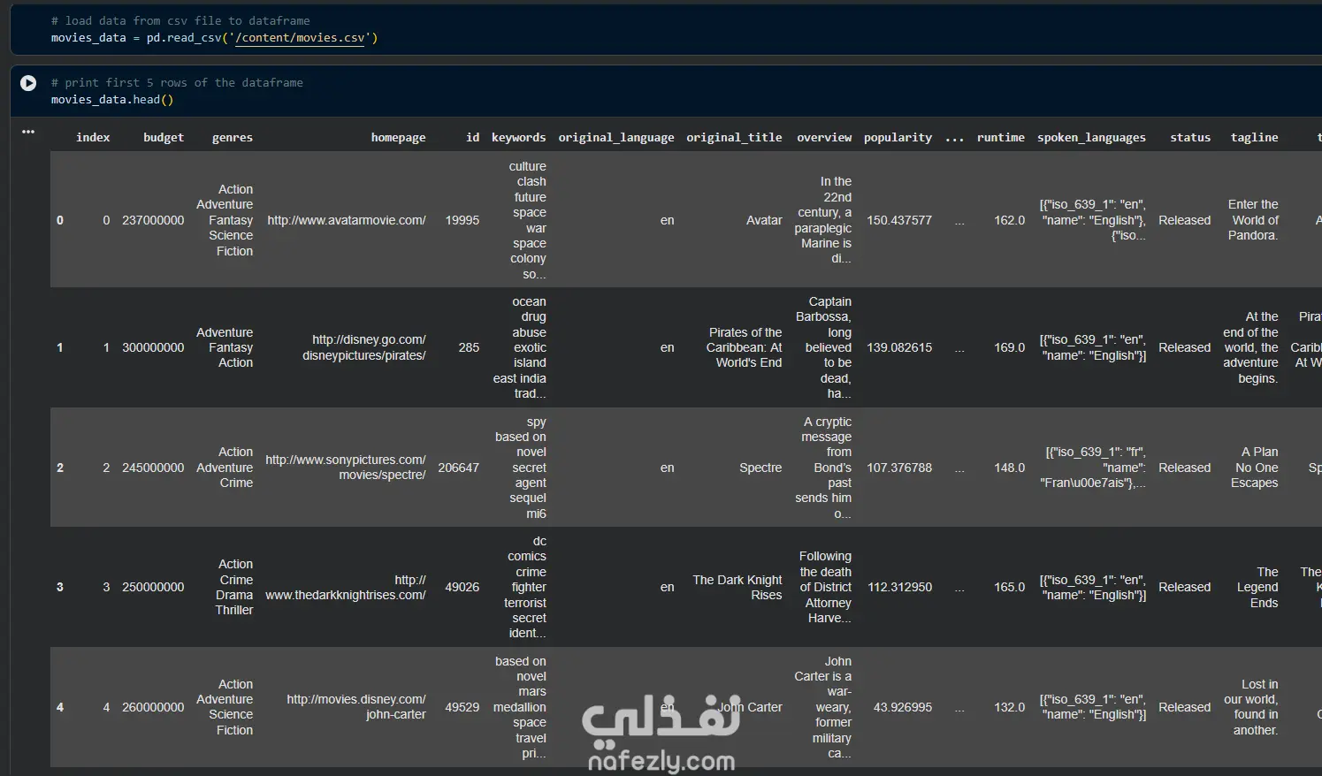Click the id column header
The width and height of the screenshot is (1322, 776).
(473, 138)
